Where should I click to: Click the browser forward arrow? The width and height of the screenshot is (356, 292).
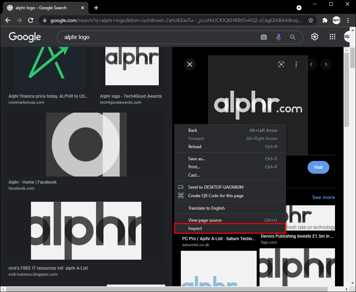[19, 20]
